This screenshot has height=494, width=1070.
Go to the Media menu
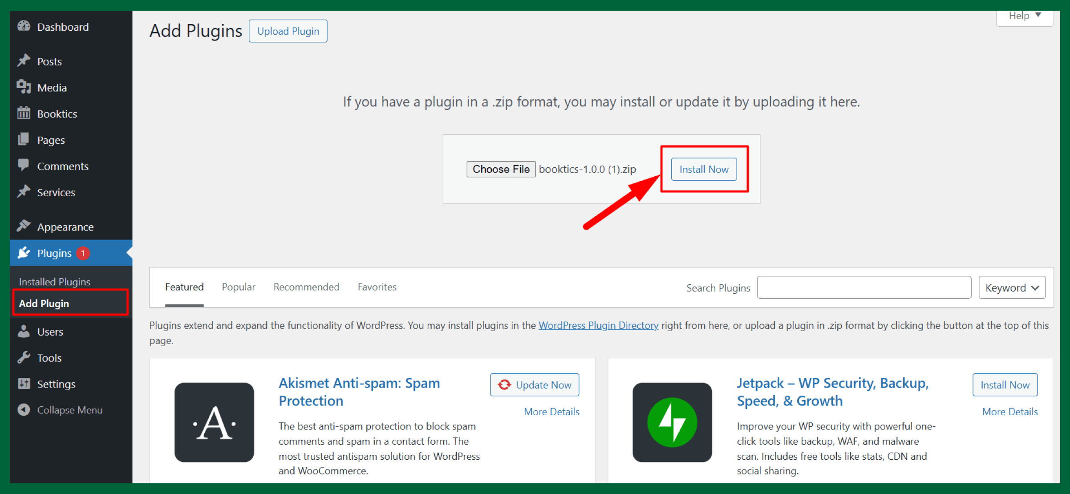tap(71, 88)
